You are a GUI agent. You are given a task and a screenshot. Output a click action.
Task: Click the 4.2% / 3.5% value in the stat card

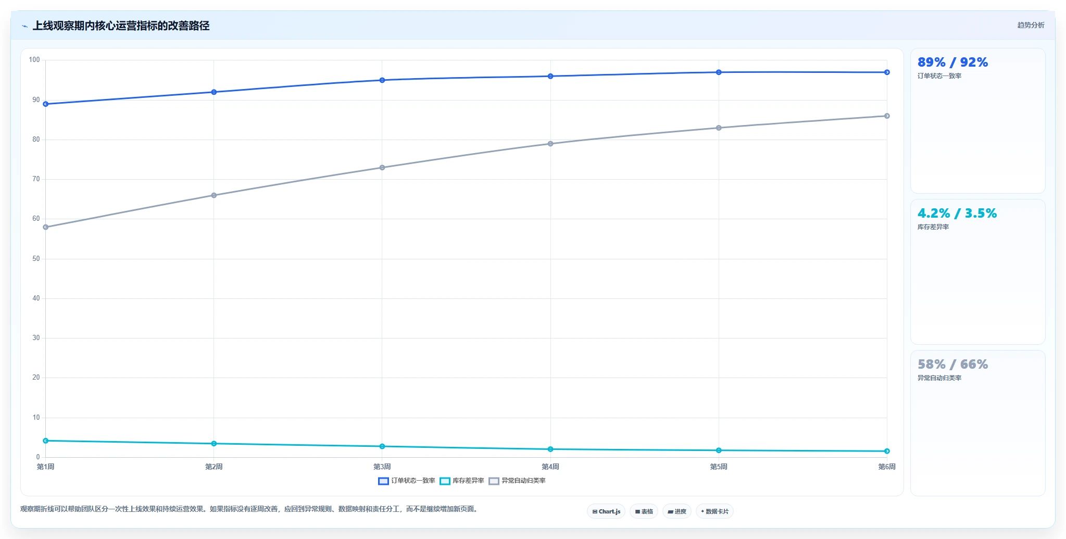957,214
